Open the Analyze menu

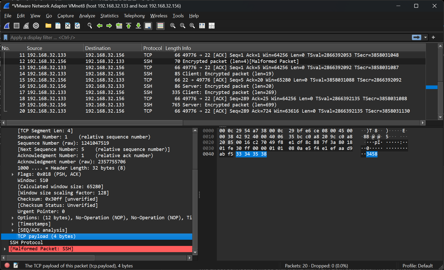tap(87, 16)
